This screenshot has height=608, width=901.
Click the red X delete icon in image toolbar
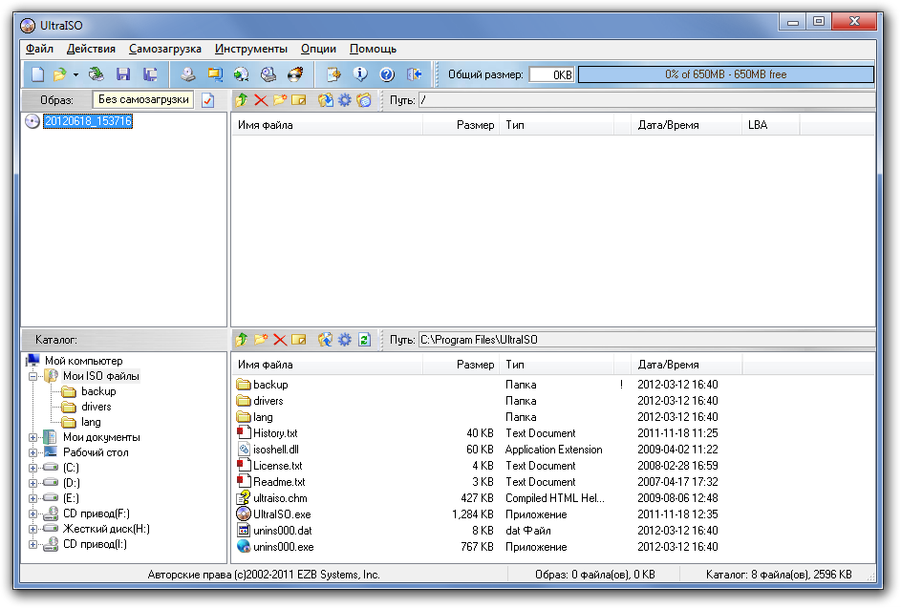point(261,100)
